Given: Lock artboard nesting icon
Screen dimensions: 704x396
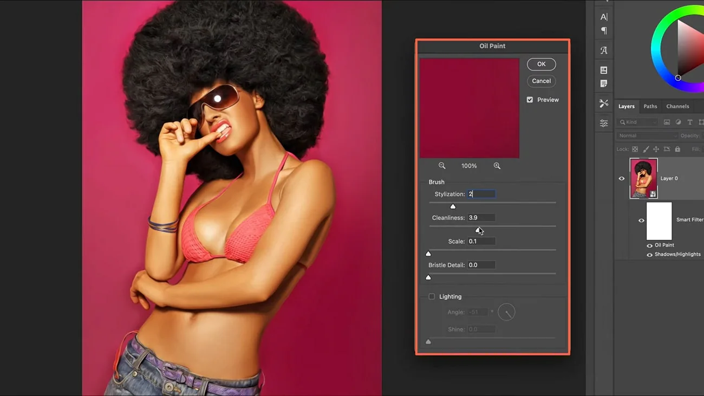Looking at the screenshot, I should point(667,149).
